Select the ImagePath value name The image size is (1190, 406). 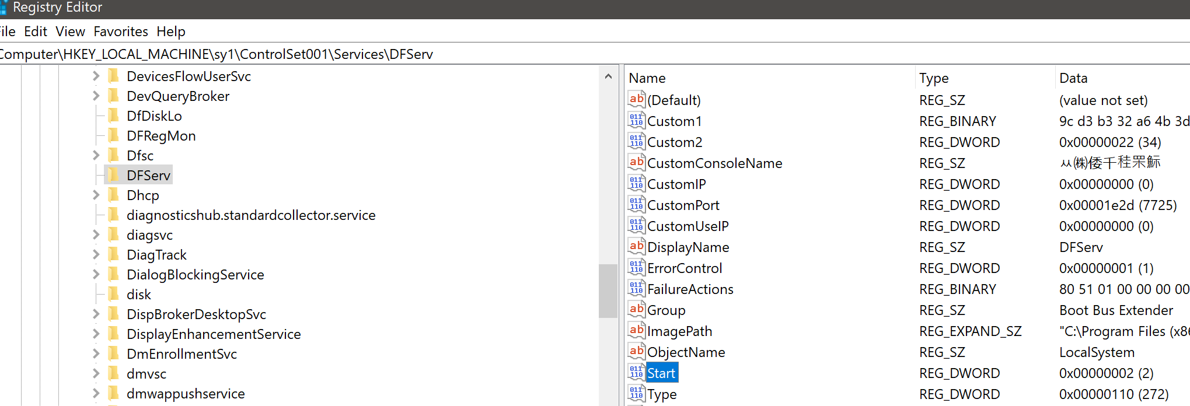pos(680,331)
